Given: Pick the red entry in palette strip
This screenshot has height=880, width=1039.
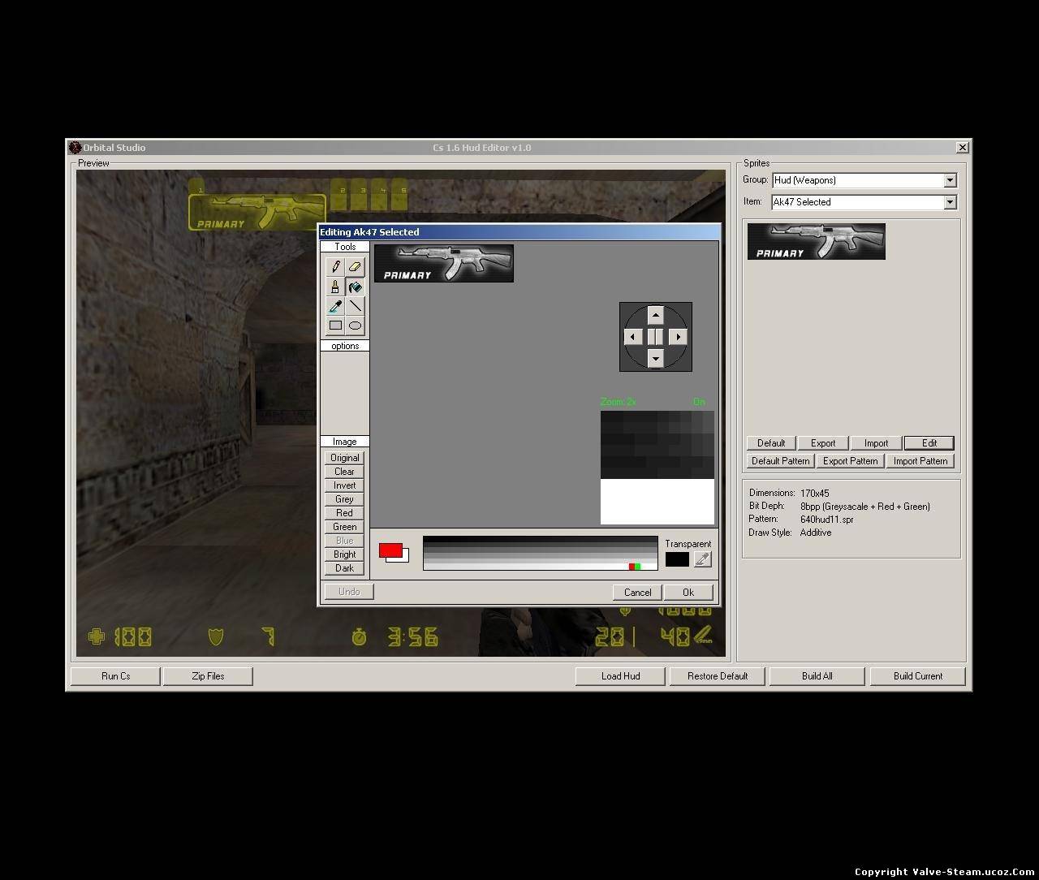Looking at the screenshot, I should (632, 567).
